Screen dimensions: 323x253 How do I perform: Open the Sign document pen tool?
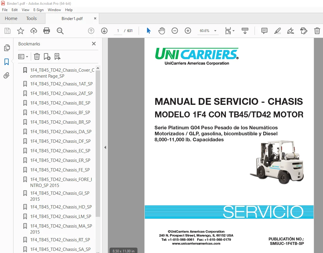(290, 31)
